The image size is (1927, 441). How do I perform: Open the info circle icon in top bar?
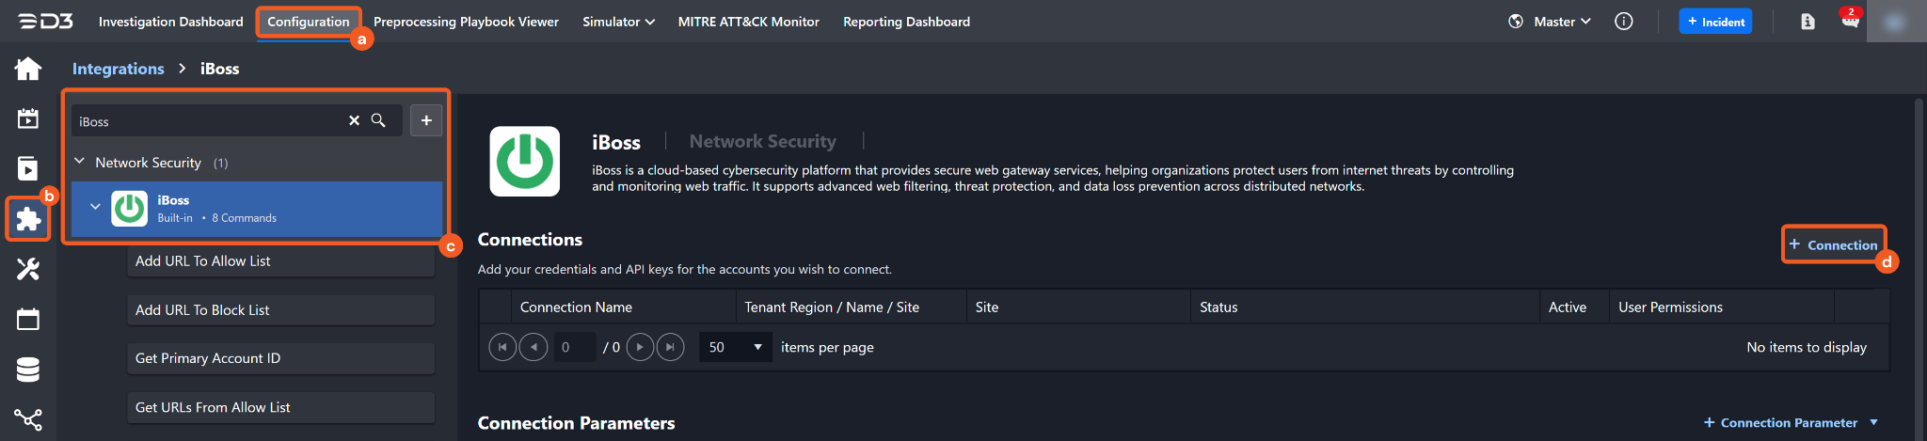click(x=1624, y=22)
